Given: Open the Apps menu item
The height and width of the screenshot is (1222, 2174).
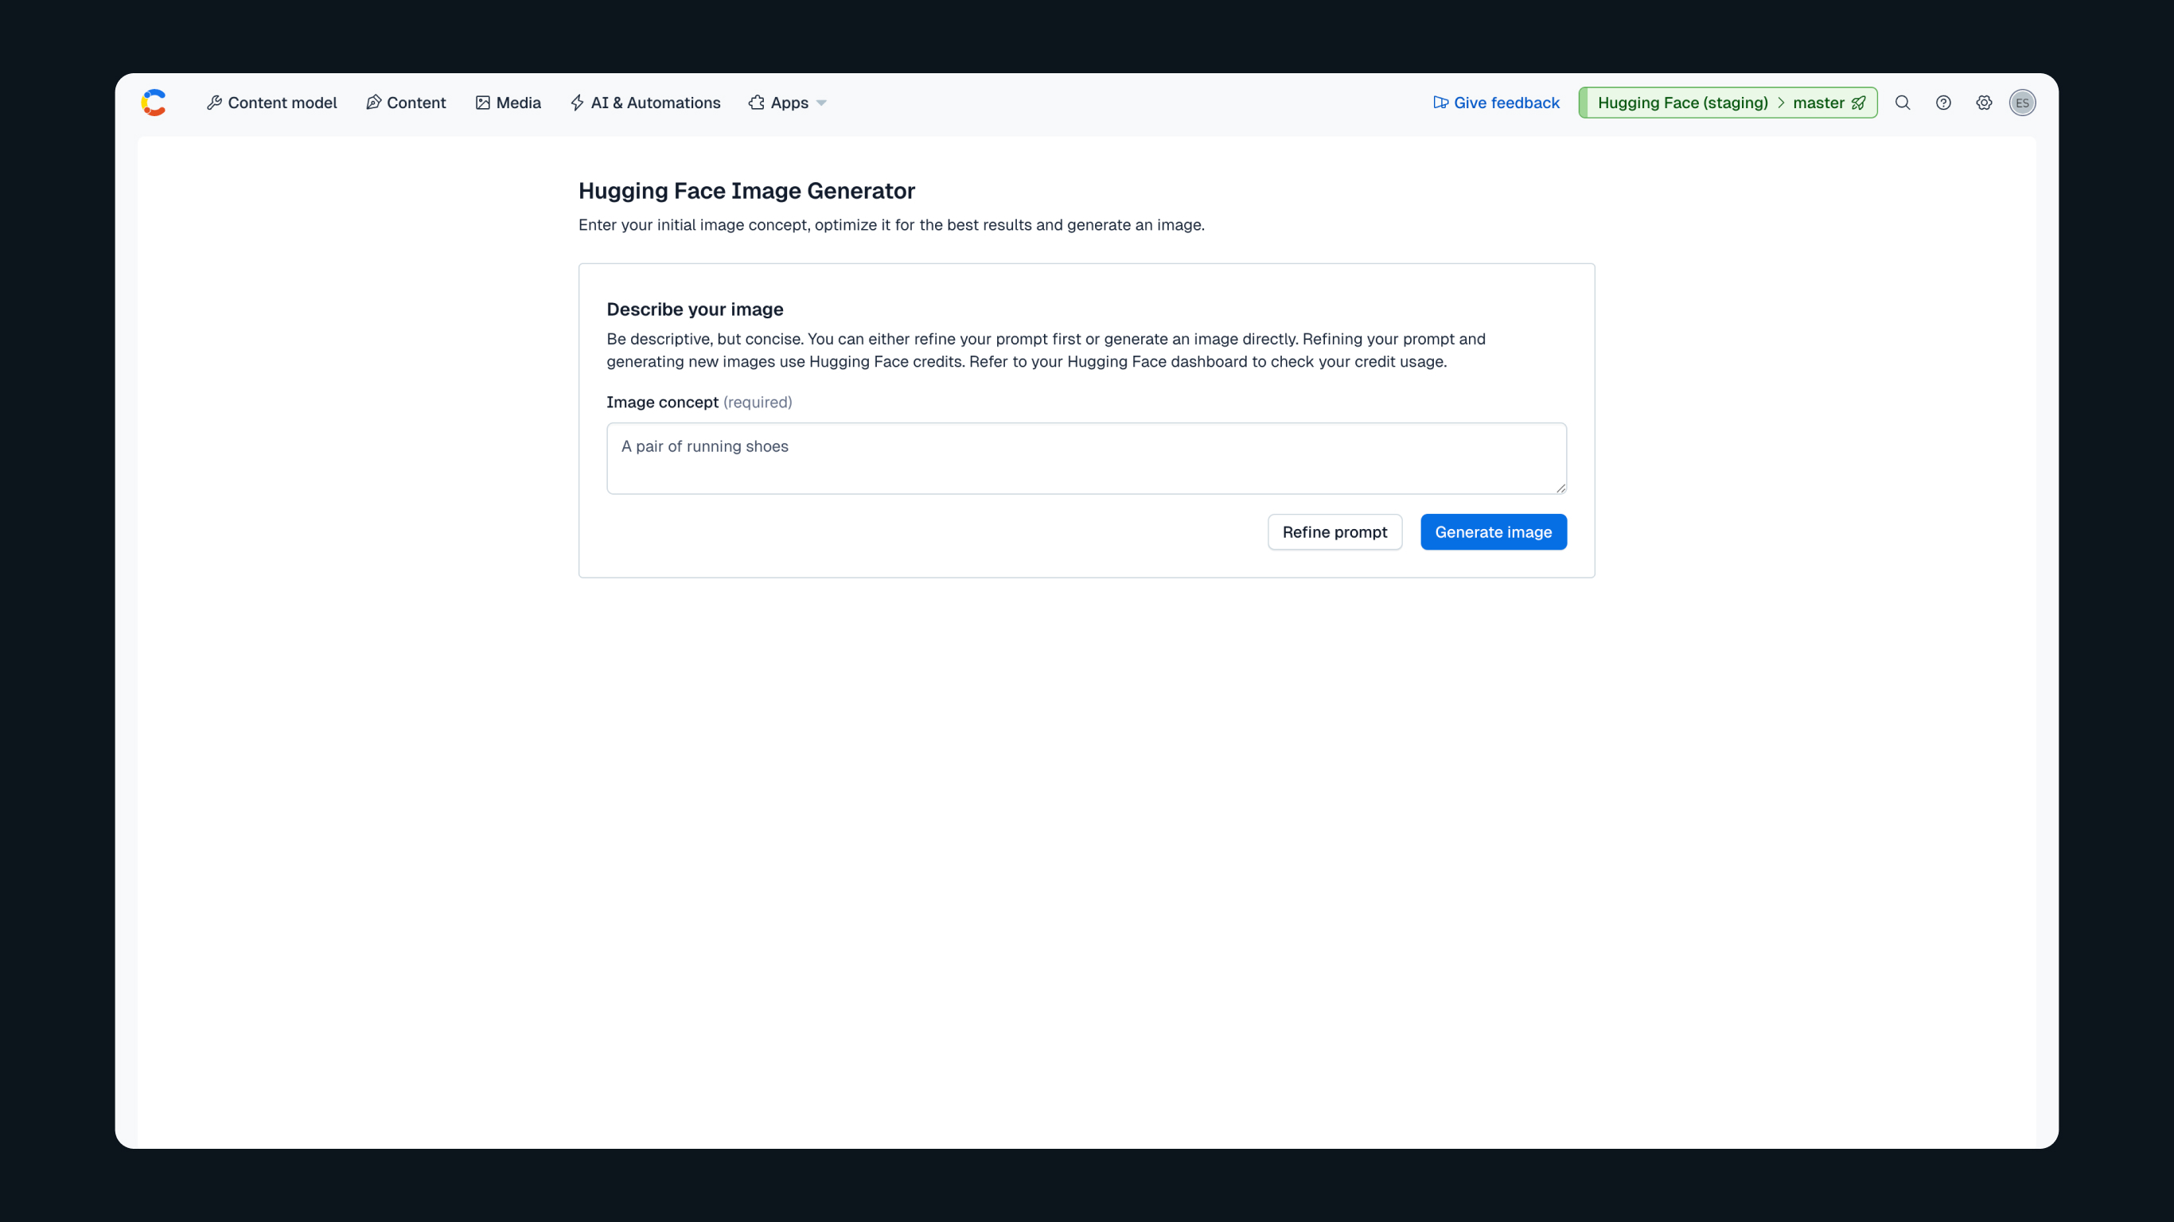Looking at the screenshot, I should coord(789,103).
